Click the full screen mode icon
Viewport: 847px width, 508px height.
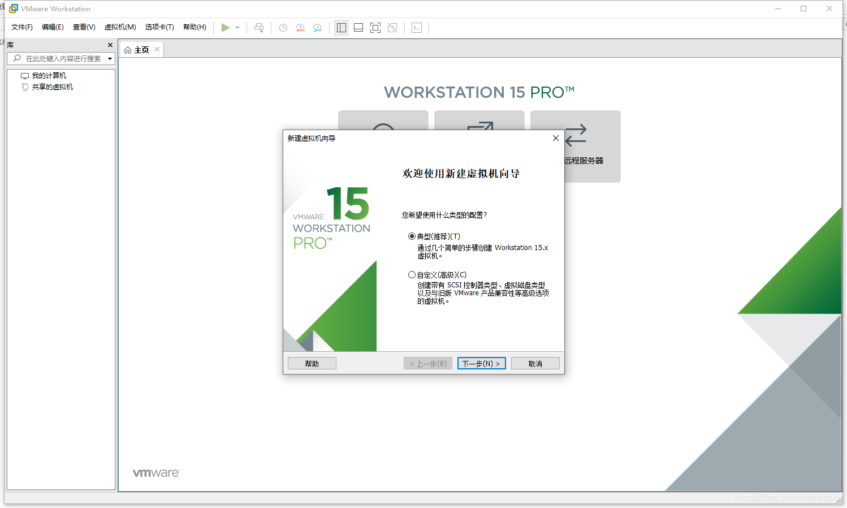pyautogui.click(x=375, y=28)
